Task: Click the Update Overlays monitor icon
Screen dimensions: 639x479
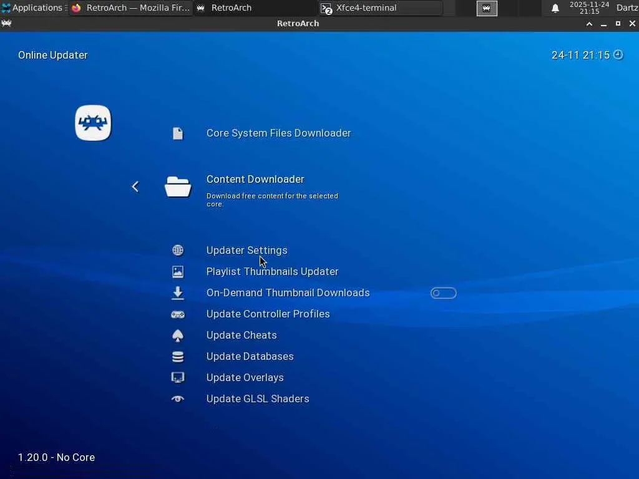Action: pyautogui.click(x=178, y=377)
